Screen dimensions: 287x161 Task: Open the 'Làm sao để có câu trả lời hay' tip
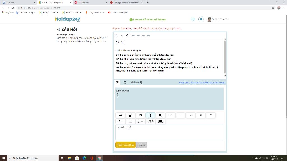pyautogui.click(x=148, y=20)
